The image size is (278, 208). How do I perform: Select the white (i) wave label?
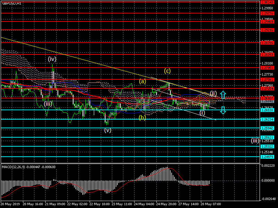click(202, 113)
